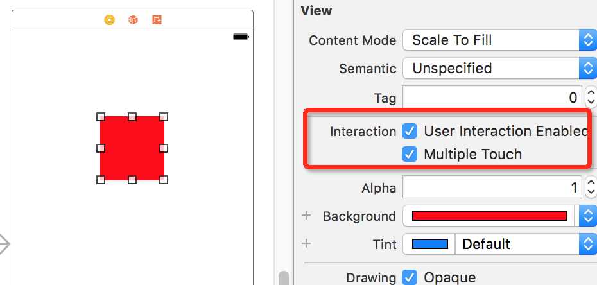Open the Tint Default dropdown
This screenshot has width=597, height=285.
click(x=526, y=244)
